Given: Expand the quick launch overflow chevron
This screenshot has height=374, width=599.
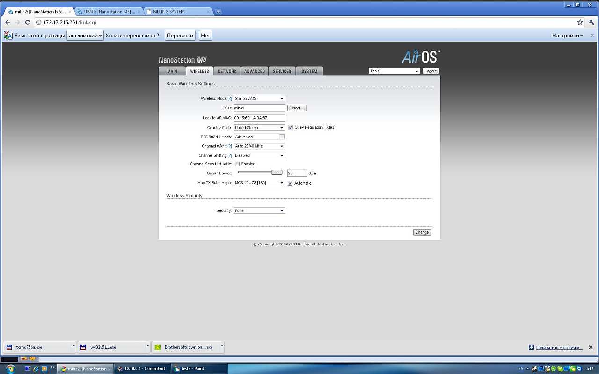Looking at the screenshot, I should [x=52, y=367].
